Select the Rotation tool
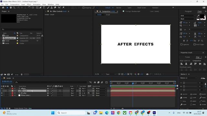 point(29,8)
